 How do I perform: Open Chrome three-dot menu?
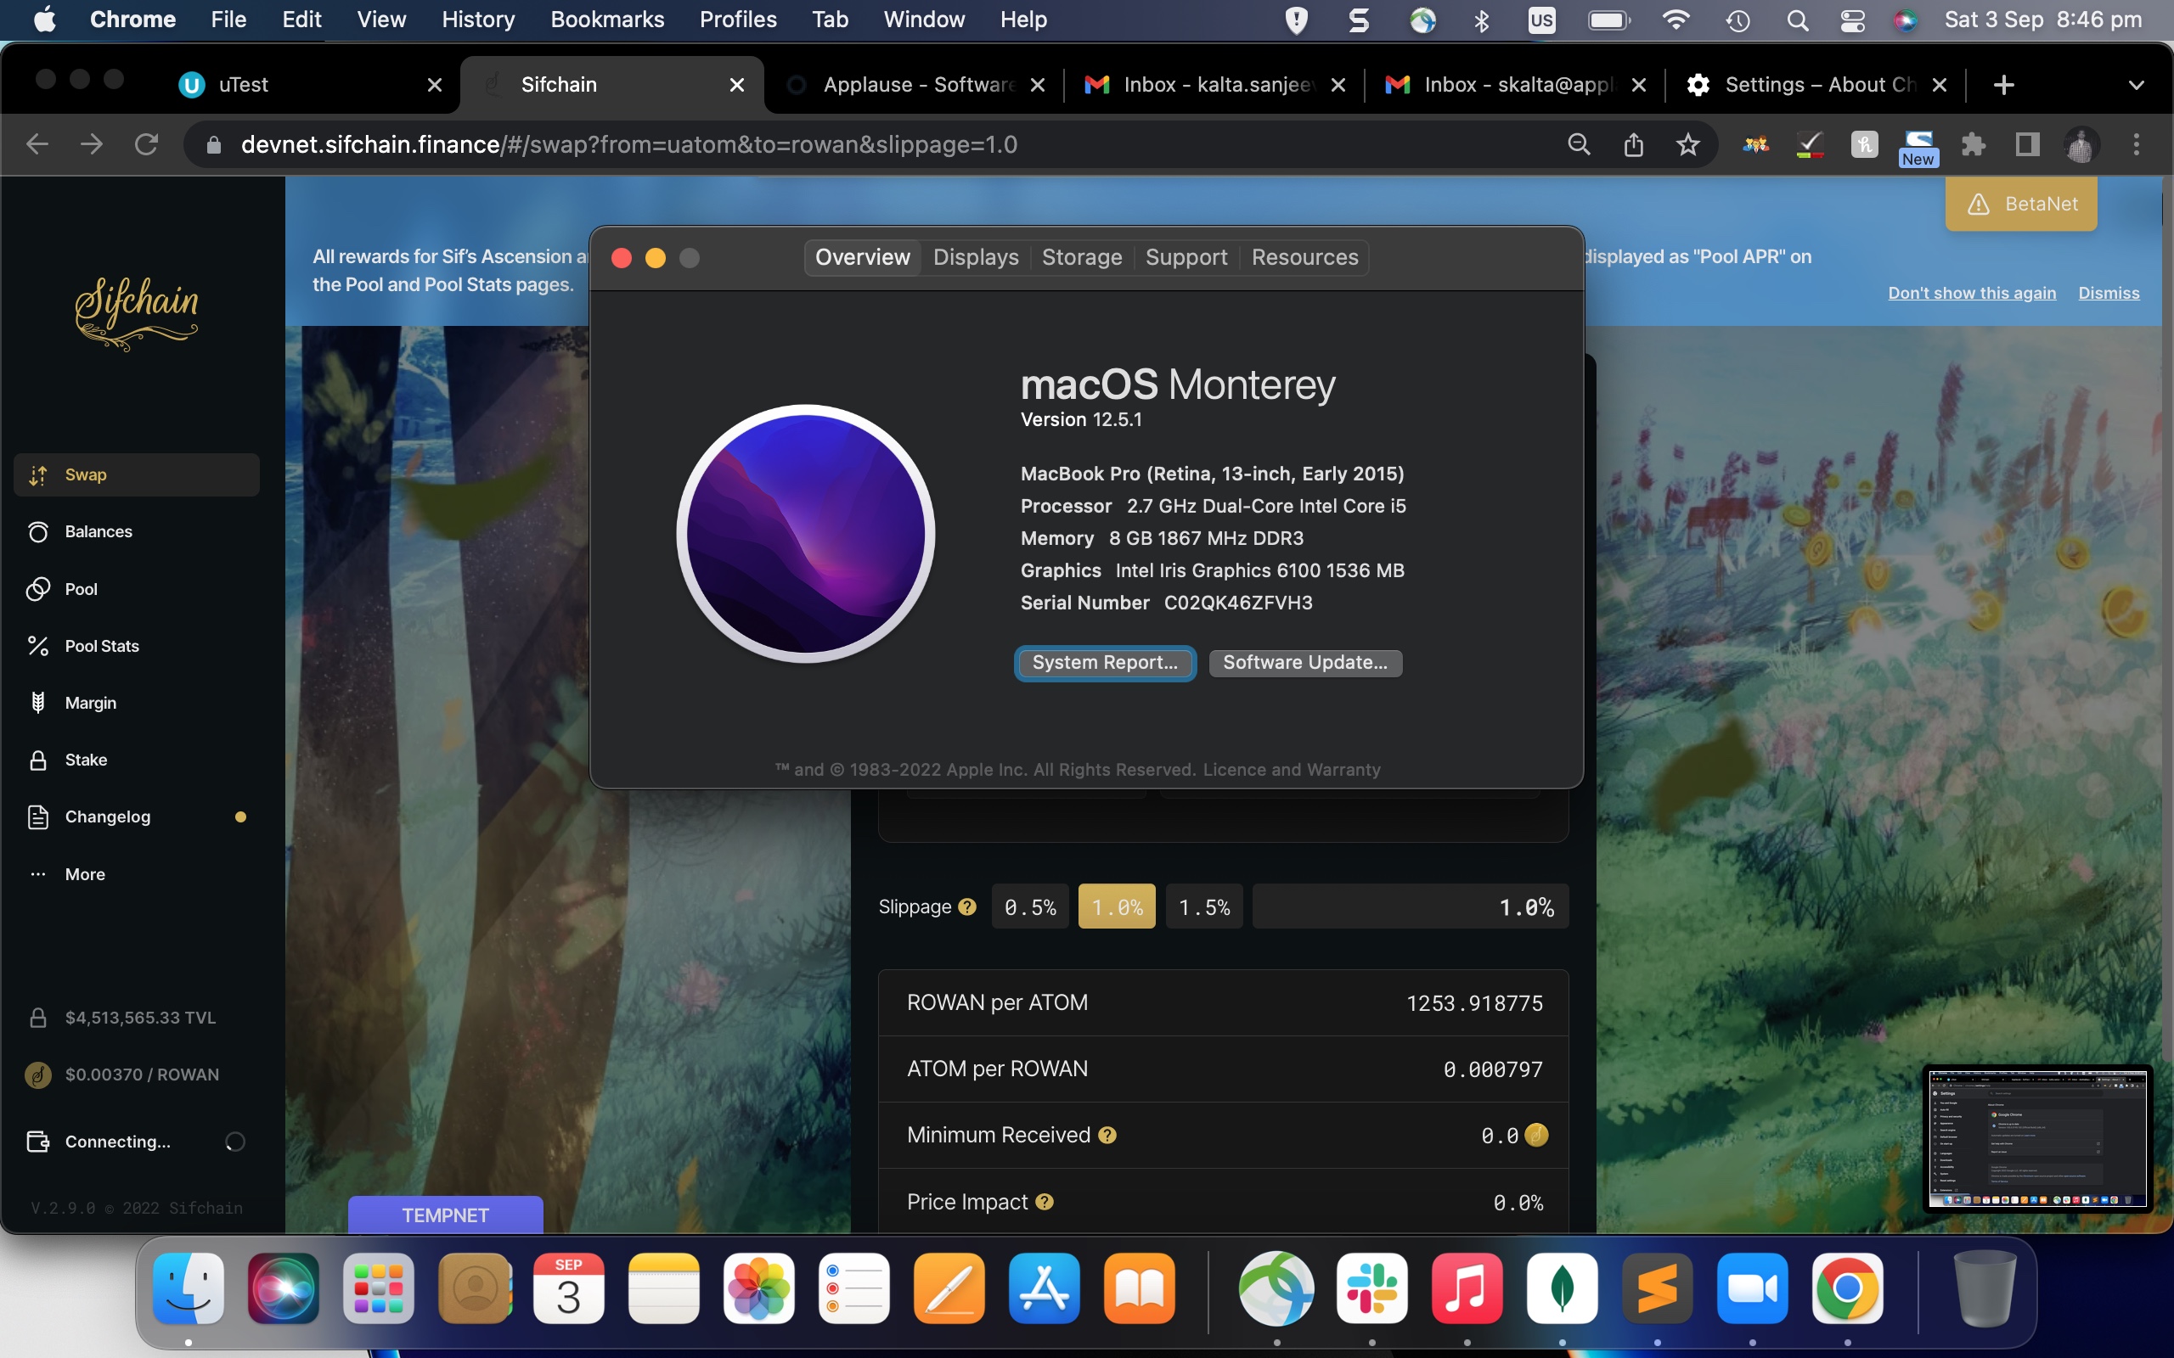click(x=2137, y=143)
